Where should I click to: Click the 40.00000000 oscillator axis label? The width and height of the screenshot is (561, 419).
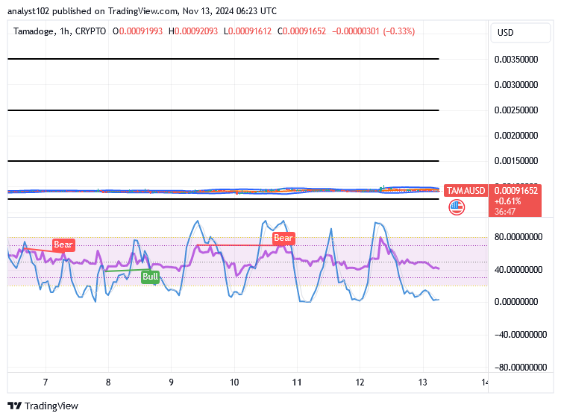[518, 270]
